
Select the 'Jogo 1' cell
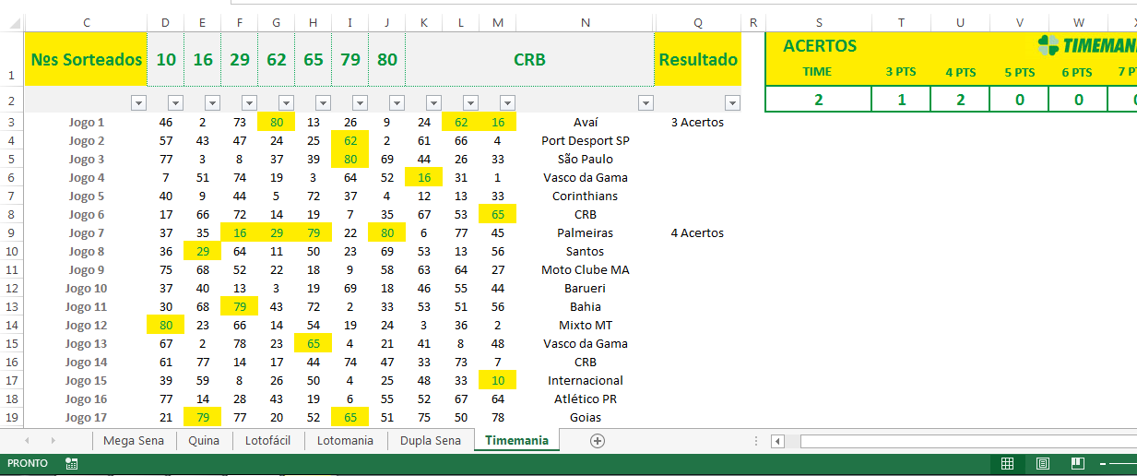point(87,122)
